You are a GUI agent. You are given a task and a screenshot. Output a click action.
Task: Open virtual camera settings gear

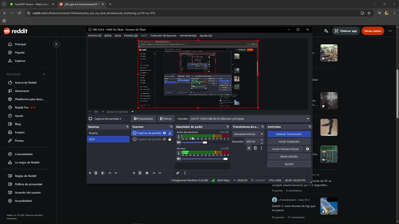click(307, 149)
